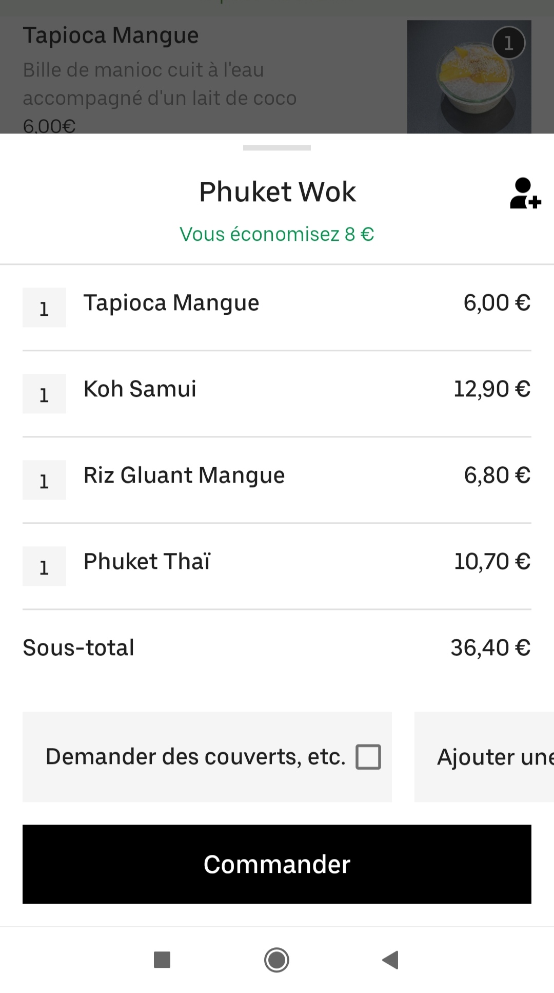Select the Riz Gluant Mangue cart item
This screenshot has width=554, height=993.
277,480
